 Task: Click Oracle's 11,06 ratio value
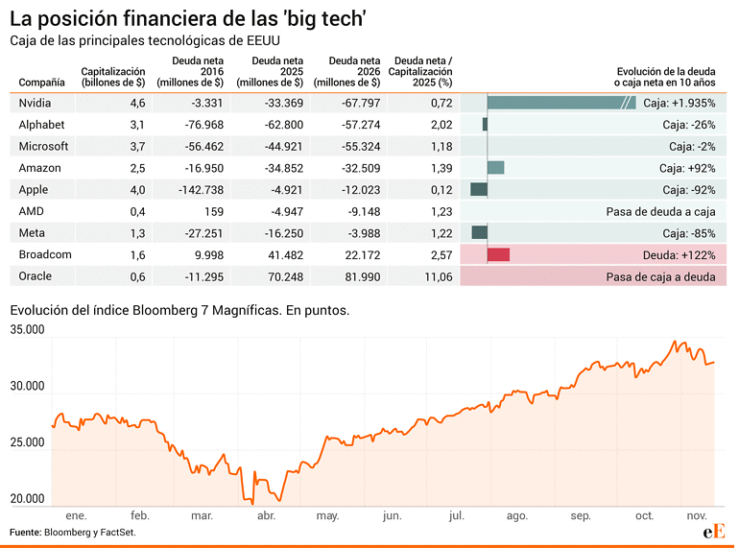pyautogui.click(x=438, y=276)
